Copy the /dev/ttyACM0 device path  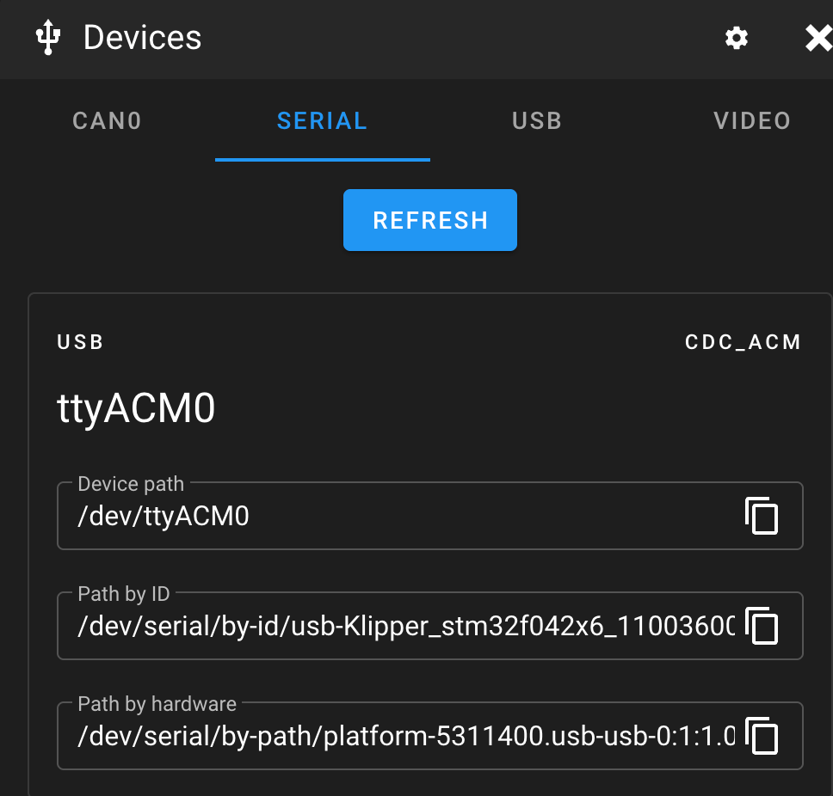coord(762,516)
